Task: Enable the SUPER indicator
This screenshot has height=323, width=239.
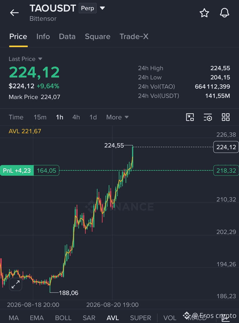Action: pyautogui.click(x=141, y=318)
